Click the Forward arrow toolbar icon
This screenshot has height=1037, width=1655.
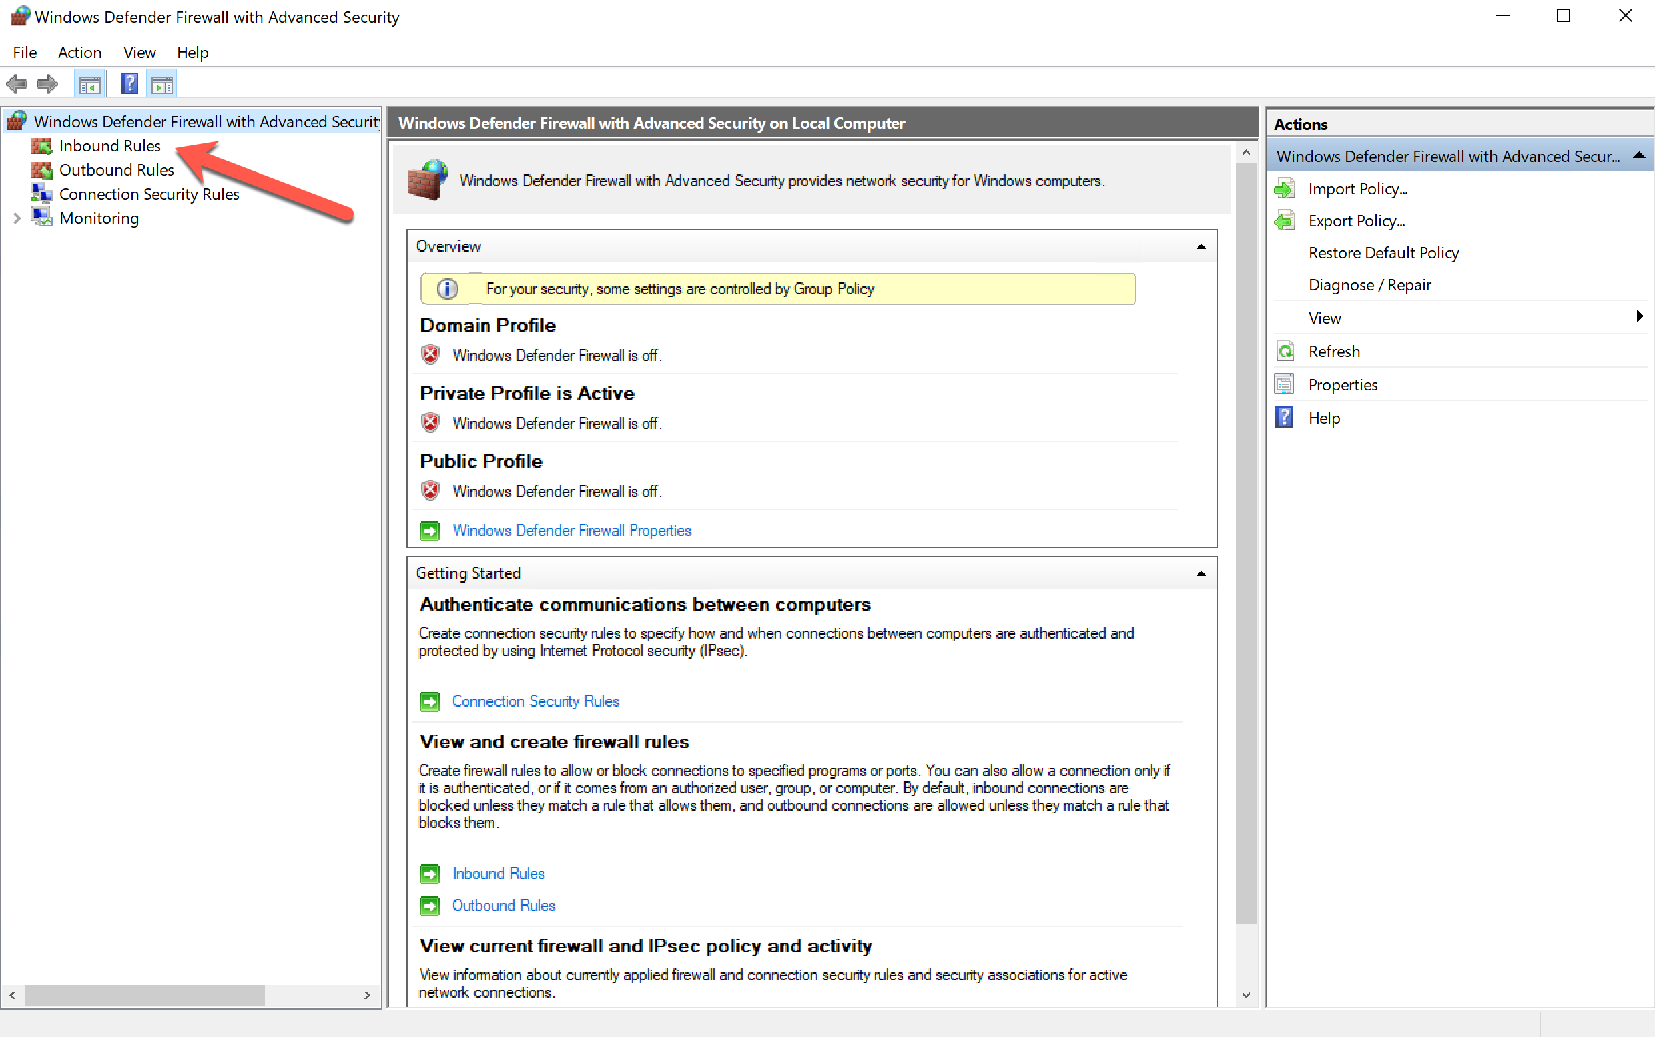(x=47, y=84)
